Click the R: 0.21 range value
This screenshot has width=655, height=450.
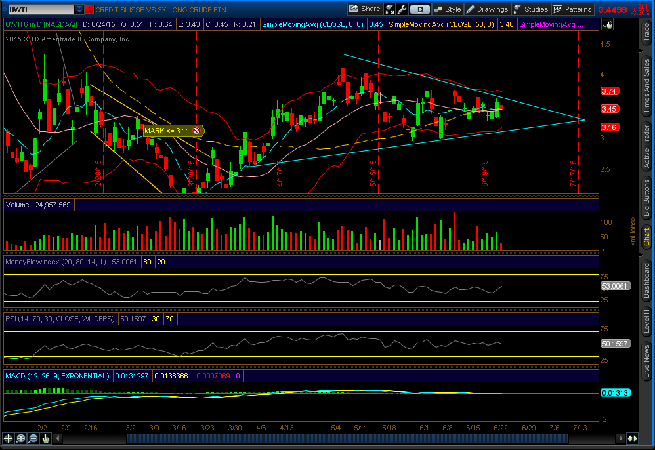(244, 25)
